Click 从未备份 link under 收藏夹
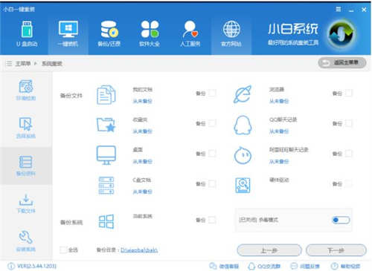Screen dimensions: 372x271 (x=142, y=131)
